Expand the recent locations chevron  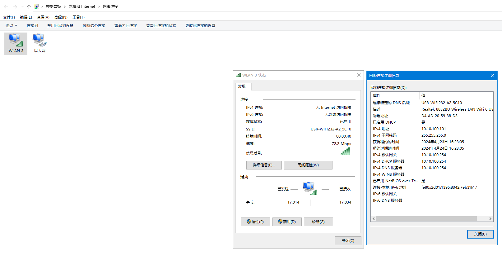tap(22, 7)
